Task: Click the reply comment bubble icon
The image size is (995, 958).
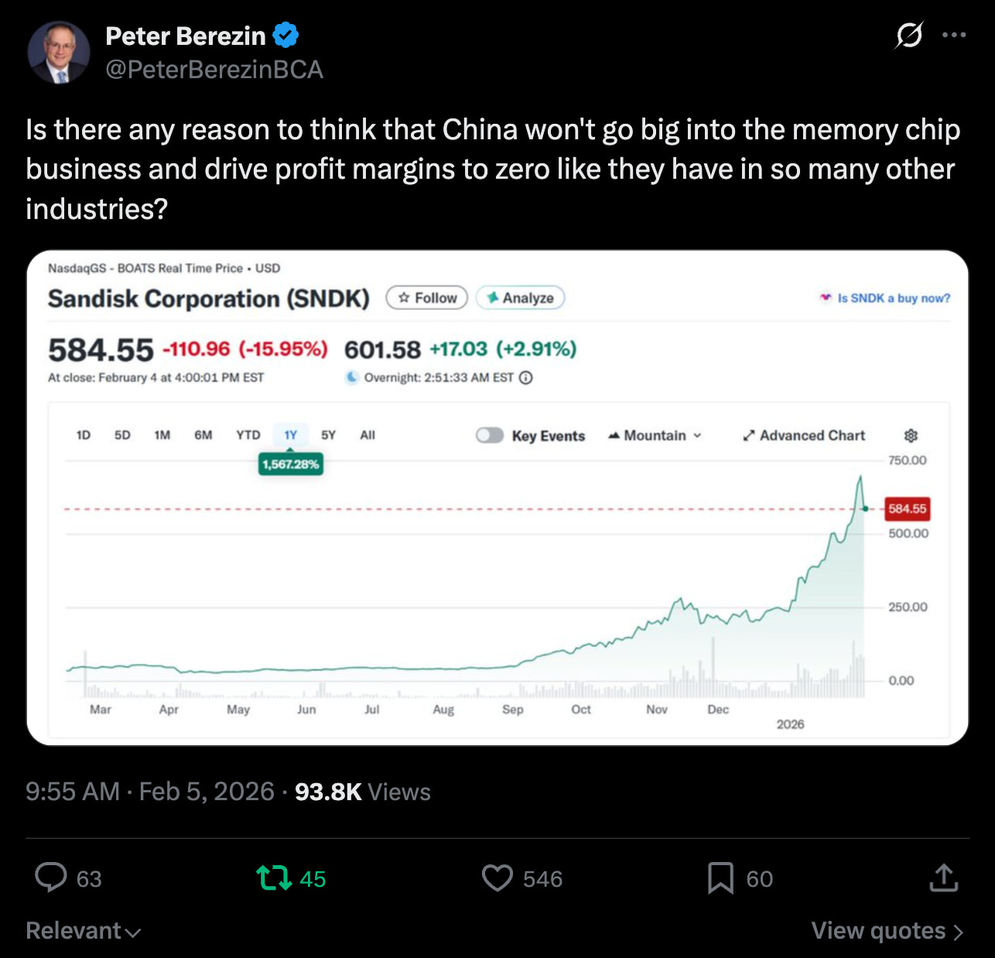Action: click(51, 878)
